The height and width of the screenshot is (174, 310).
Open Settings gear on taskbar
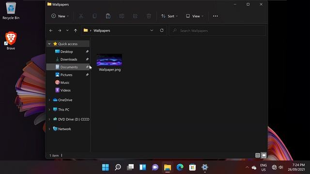(205, 167)
